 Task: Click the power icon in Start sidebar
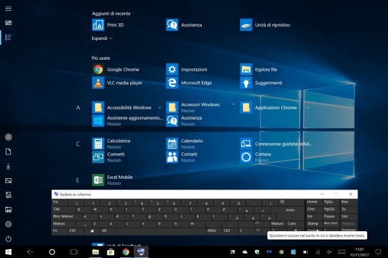coord(8,239)
